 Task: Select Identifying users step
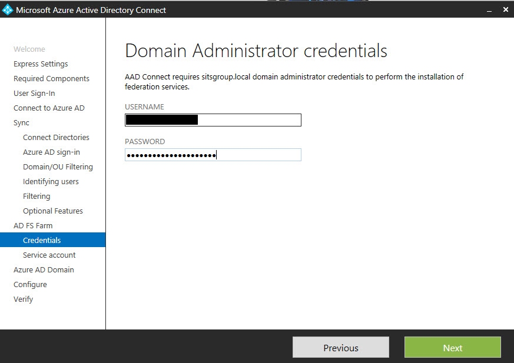coord(51,182)
